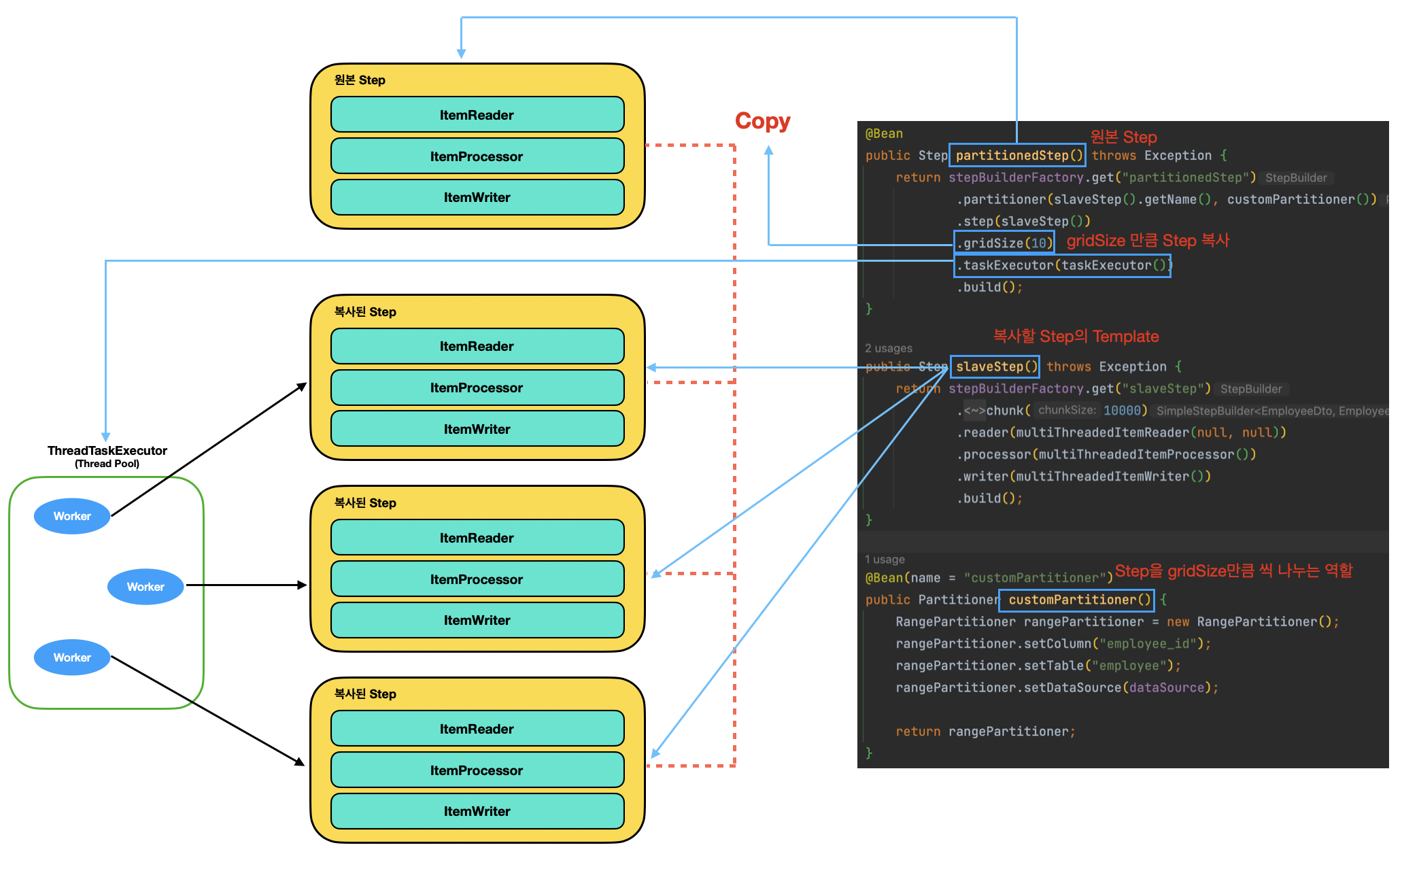Click the folded <~> marker before chunk
This screenshot has height=873, width=1402.
click(x=974, y=411)
